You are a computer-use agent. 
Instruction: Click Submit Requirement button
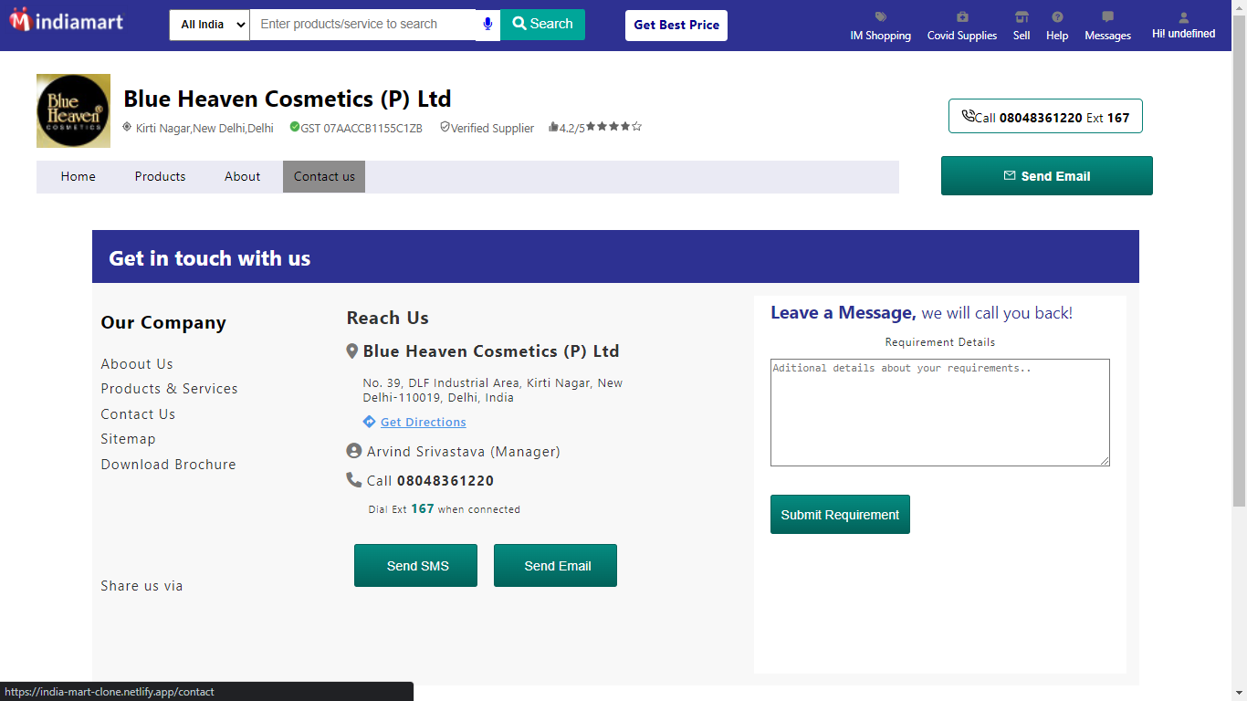click(840, 515)
